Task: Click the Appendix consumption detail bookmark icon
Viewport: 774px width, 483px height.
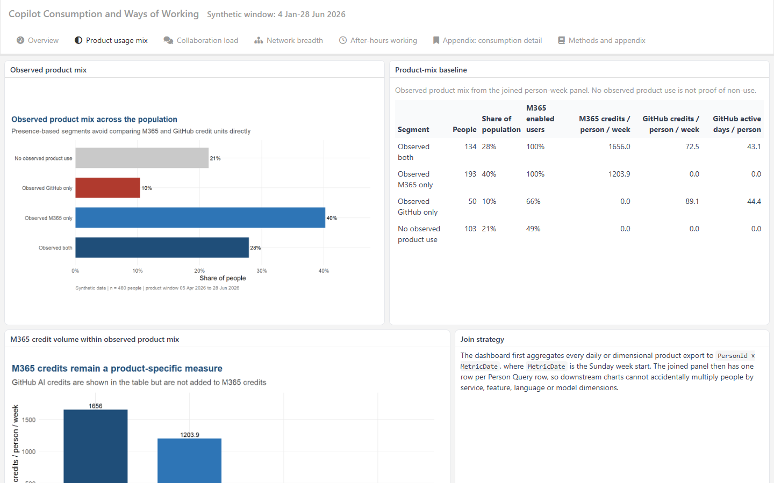Action: 436,40
